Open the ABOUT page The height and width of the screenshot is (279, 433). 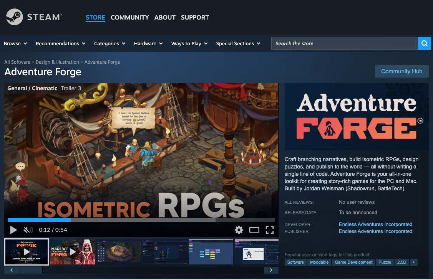coord(165,17)
